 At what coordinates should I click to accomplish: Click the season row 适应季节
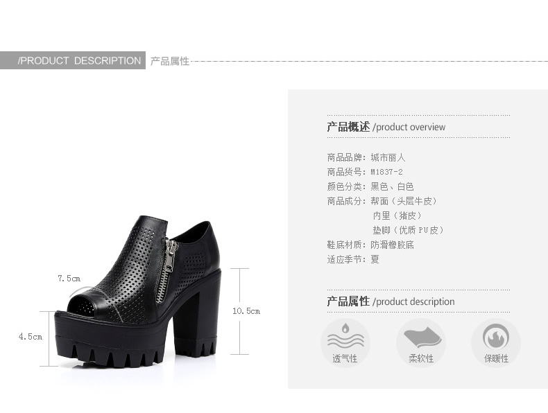point(353,259)
